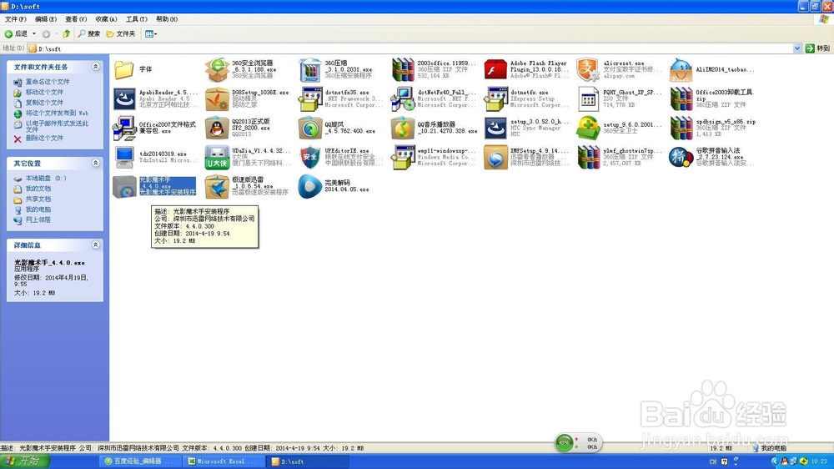Open the 帮助(H) menu
This screenshot has height=469, width=834.
(x=167, y=19)
